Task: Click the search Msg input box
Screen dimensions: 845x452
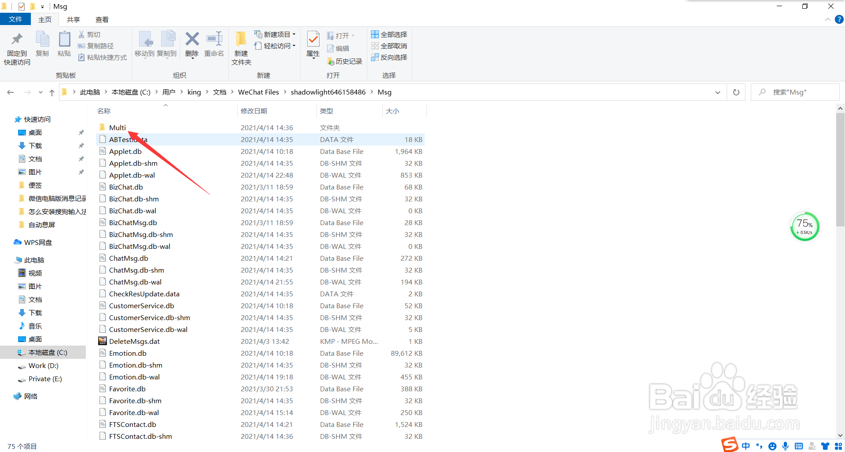Action: [795, 92]
